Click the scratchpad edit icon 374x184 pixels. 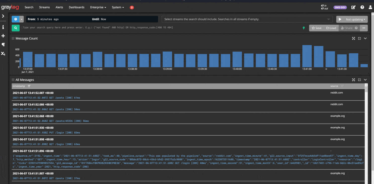coord(353,7)
